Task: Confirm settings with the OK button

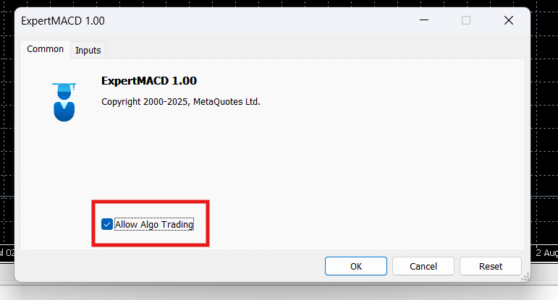Action: point(356,266)
